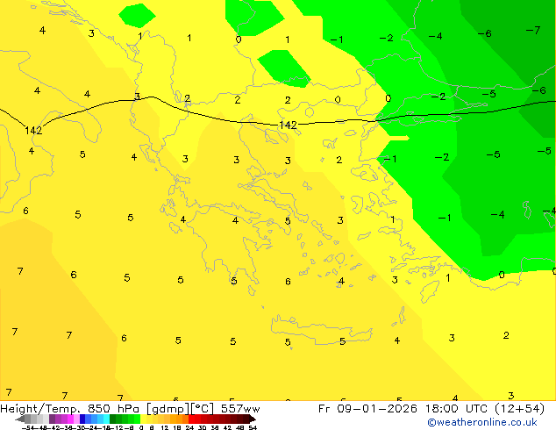Click the "Fr 09-01-2026" forecast date

click(x=367, y=409)
